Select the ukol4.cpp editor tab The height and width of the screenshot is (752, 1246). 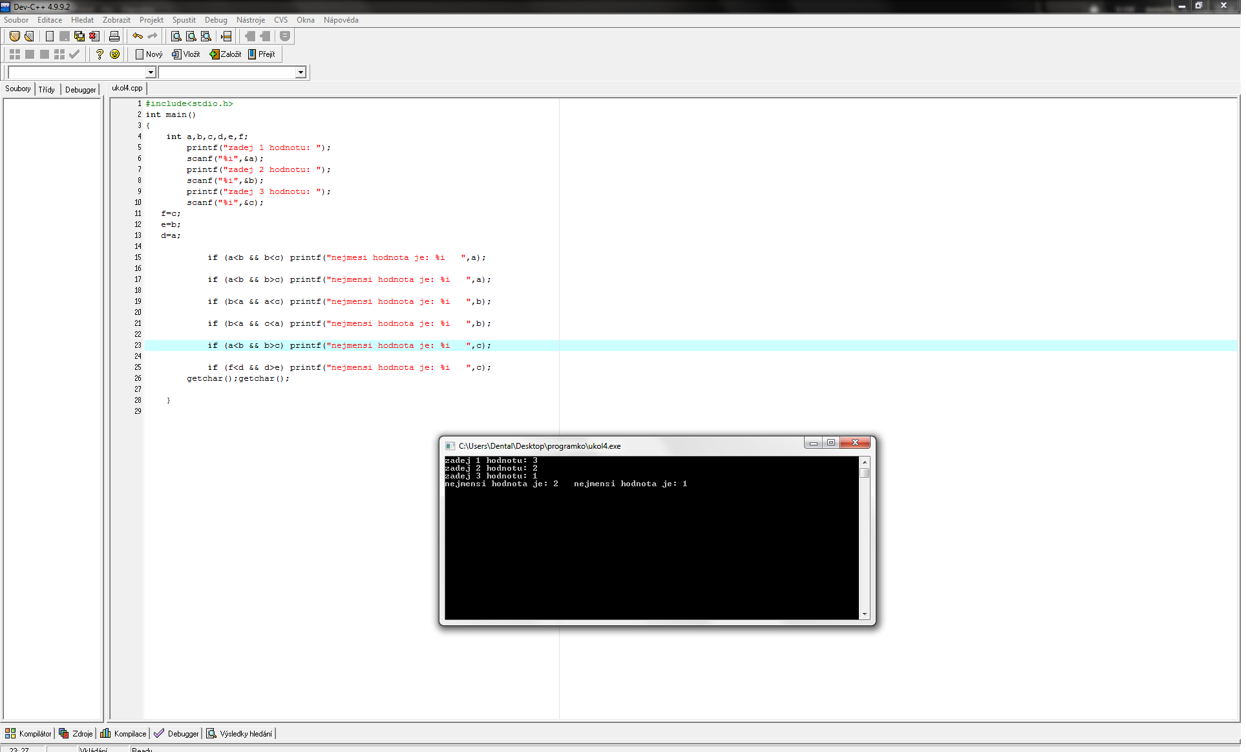click(x=127, y=88)
